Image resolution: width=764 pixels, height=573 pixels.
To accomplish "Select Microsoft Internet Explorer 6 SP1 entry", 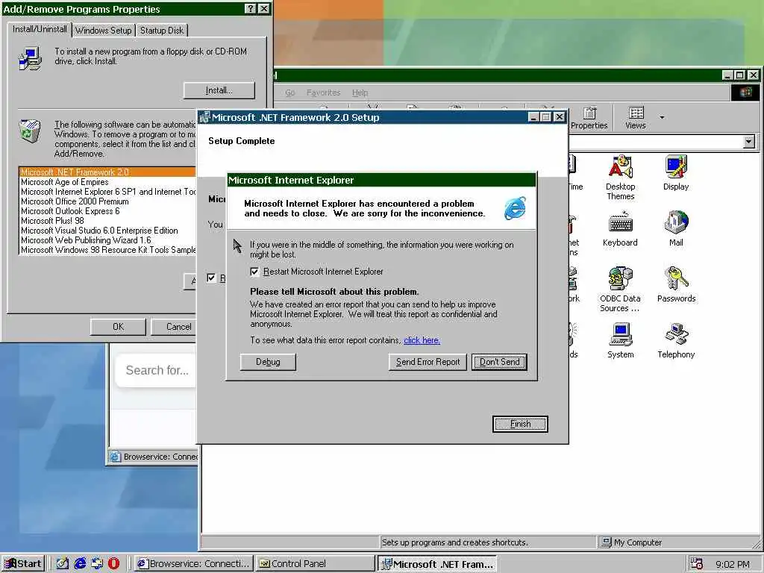I will pos(107,192).
